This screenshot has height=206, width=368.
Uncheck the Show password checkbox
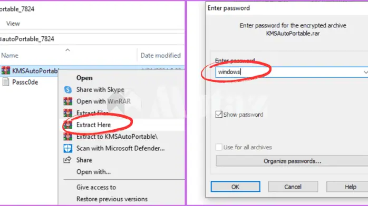219,115
